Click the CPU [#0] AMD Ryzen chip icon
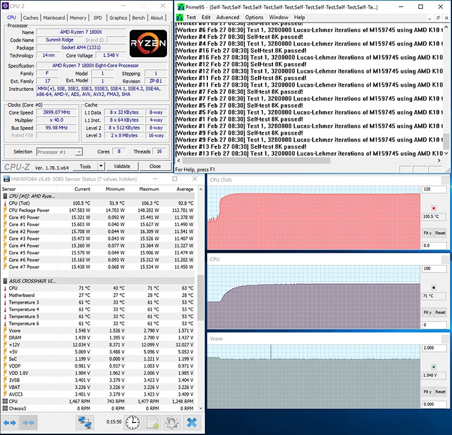Image resolution: width=452 pixels, height=435 pixels. point(5,196)
